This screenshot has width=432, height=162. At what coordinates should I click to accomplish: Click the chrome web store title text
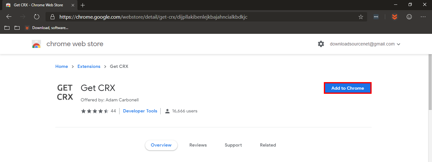(75, 44)
